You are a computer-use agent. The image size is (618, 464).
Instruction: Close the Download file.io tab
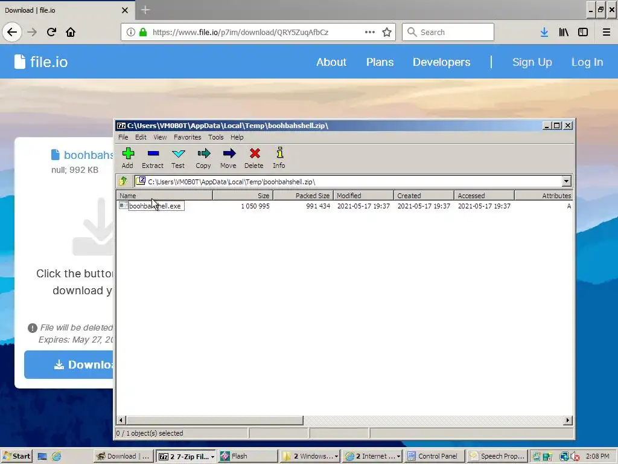click(x=125, y=10)
